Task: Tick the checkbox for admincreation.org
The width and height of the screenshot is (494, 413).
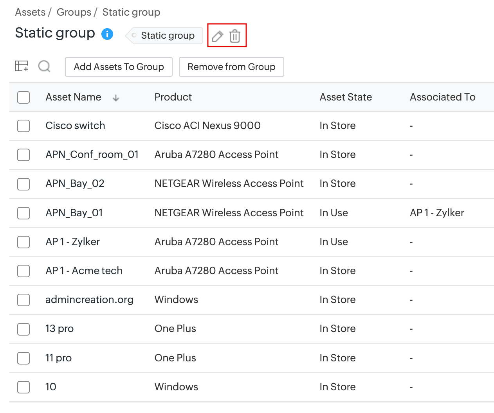Action: click(x=23, y=300)
